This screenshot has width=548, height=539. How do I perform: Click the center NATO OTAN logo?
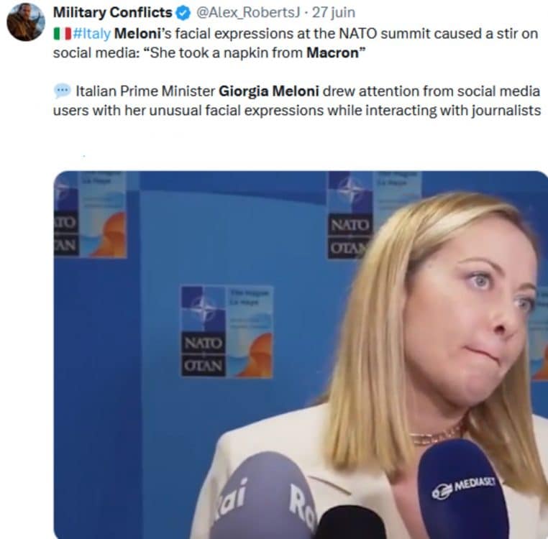pyautogui.click(x=227, y=331)
